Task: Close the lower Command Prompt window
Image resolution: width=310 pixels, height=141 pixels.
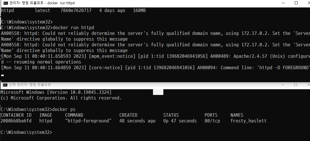Action: click(x=308, y=85)
